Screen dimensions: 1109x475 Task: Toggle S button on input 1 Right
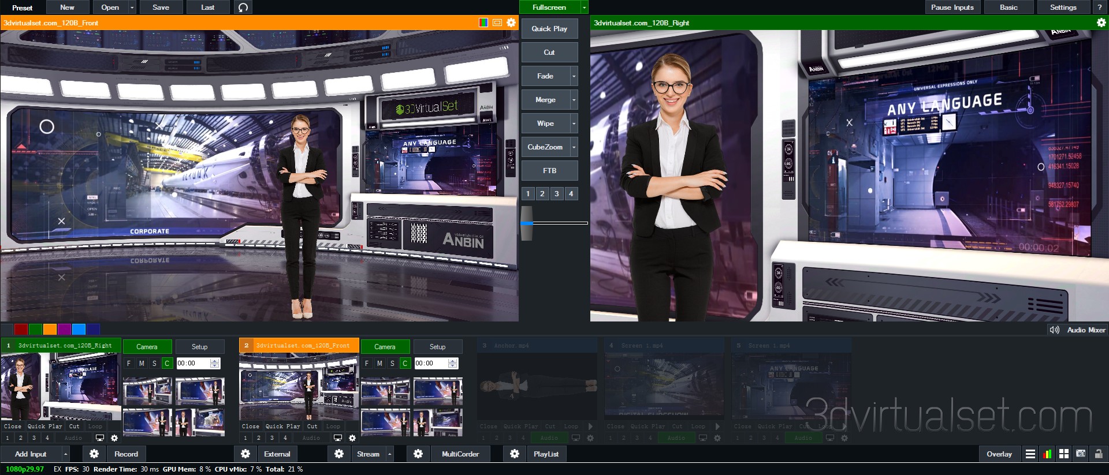tap(154, 363)
